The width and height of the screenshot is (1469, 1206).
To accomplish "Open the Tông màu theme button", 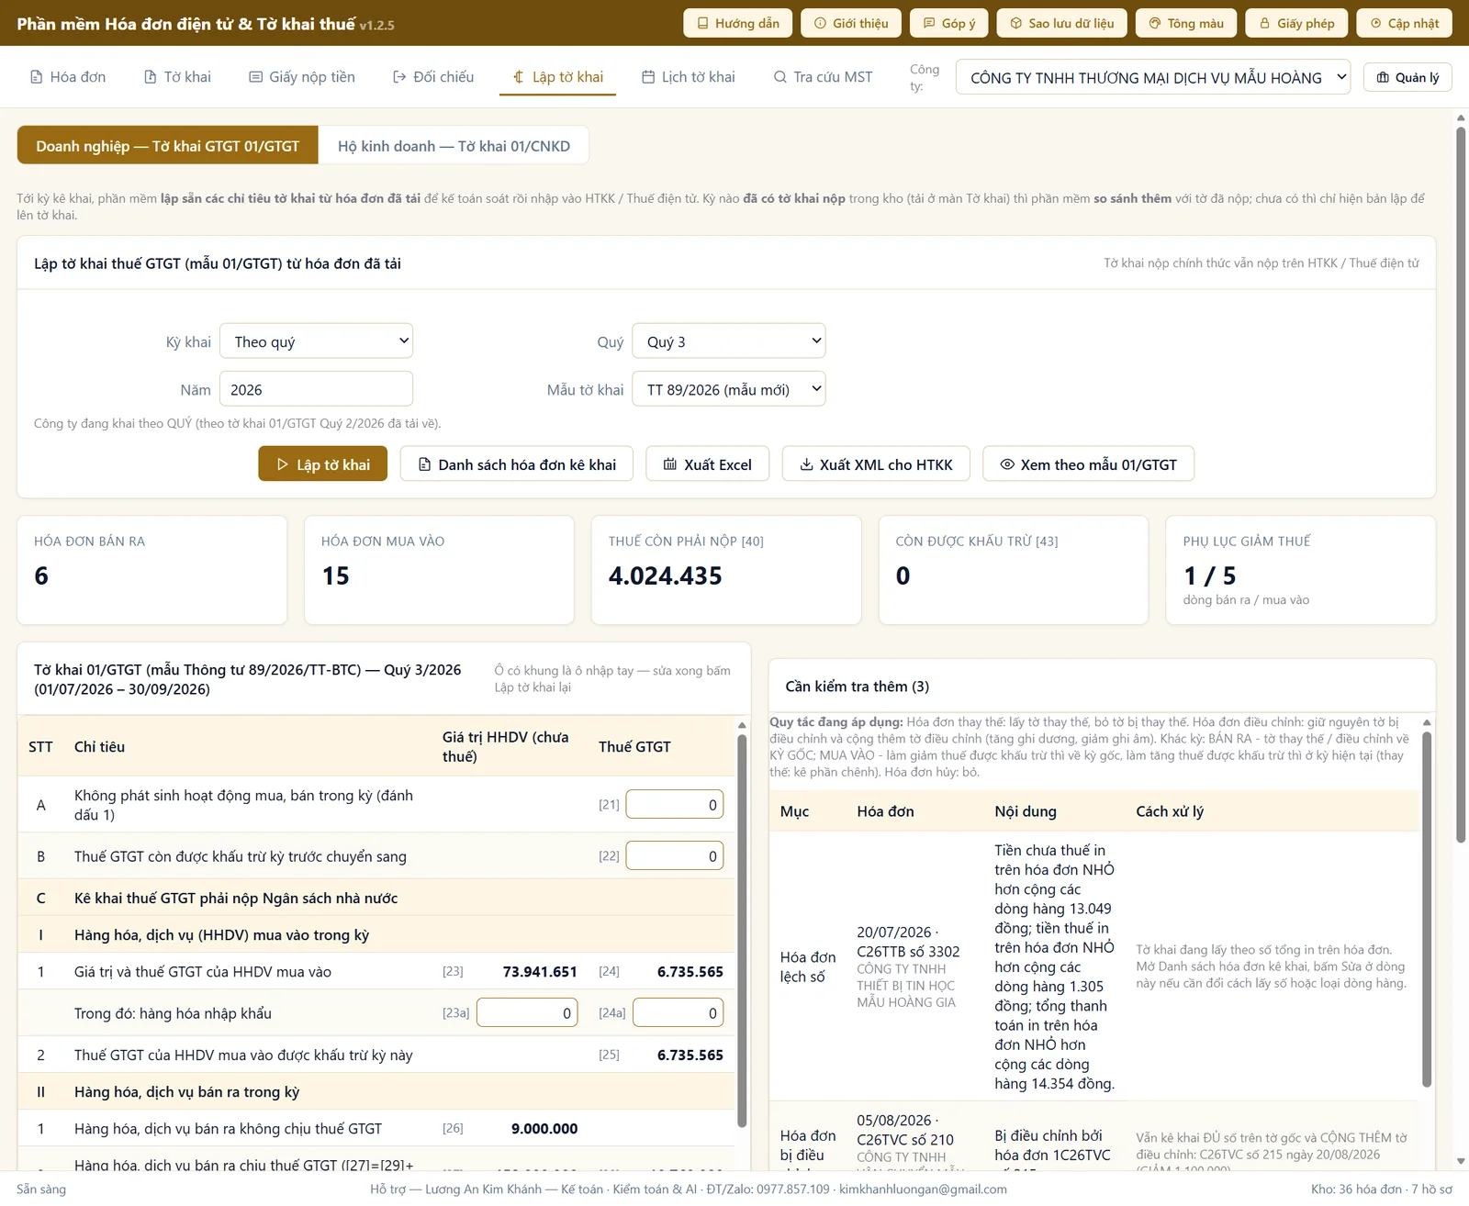I will [1186, 23].
